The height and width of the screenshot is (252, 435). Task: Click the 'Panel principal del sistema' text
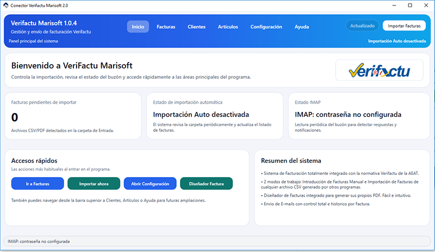click(33, 41)
